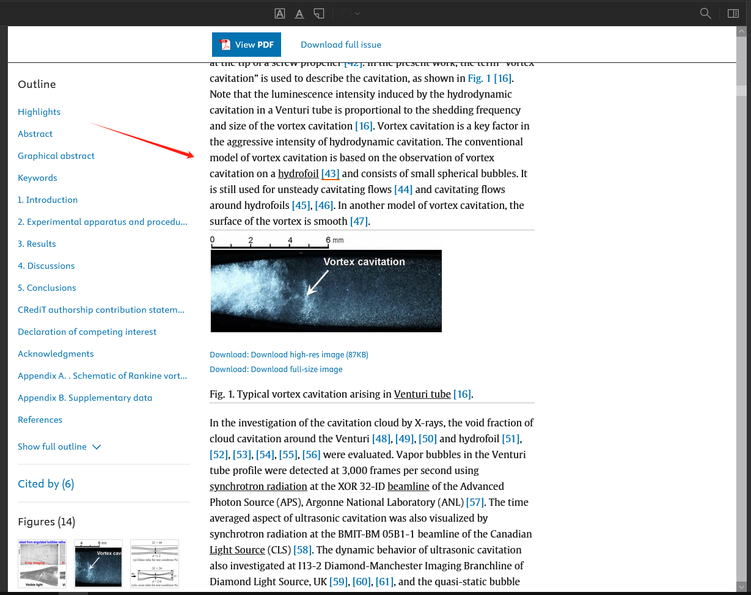The width and height of the screenshot is (751, 595).
Task: Toggle the sidebar panel icon
Action: click(x=733, y=13)
